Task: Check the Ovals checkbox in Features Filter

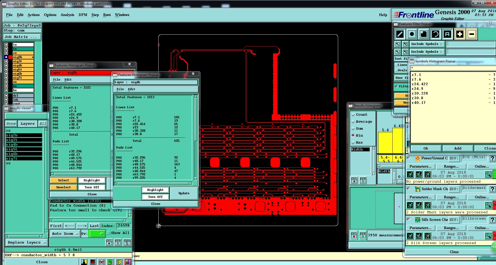Action: (396, 70)
